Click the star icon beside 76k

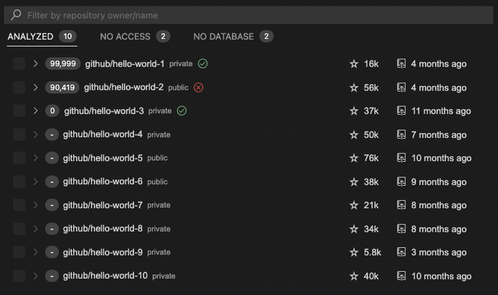point(354,158)
